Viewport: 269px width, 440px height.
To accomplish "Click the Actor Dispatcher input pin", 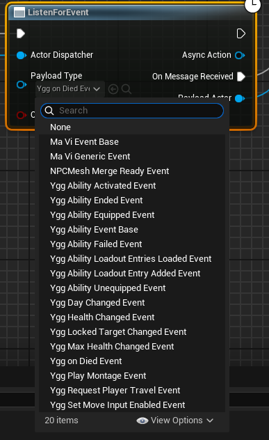I will coord(22,55).
